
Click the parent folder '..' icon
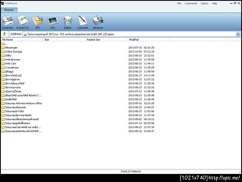(x=3, y=44)
